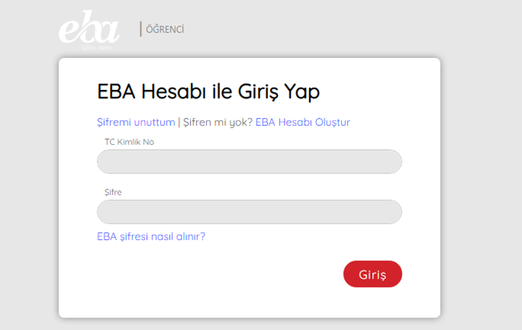Choose the forgot password link
Viewport: 522px width, 330px height.
click(136, 122)
